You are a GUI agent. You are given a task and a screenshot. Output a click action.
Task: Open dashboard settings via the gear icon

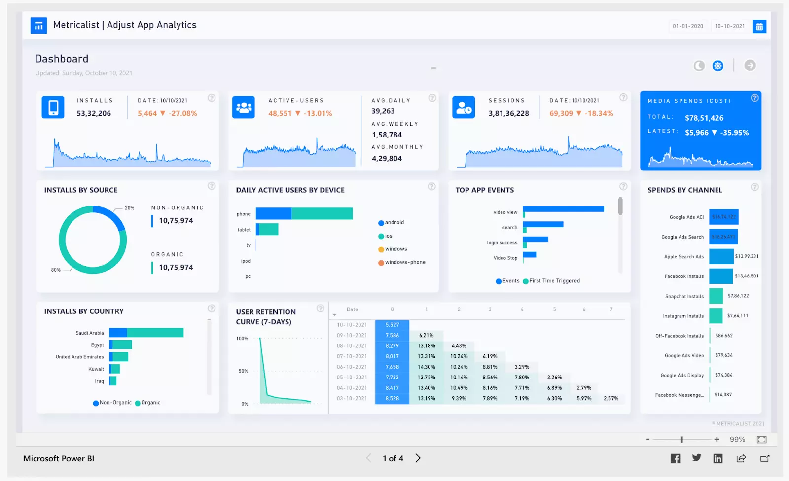click(717, 65)
